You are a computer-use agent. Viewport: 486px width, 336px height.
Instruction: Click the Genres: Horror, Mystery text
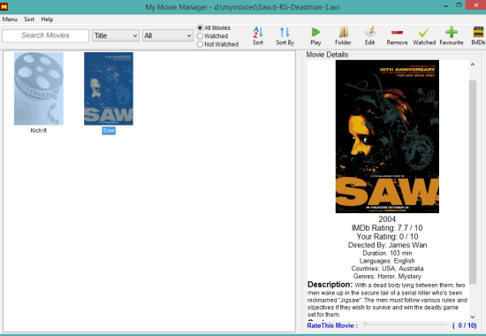387,277
